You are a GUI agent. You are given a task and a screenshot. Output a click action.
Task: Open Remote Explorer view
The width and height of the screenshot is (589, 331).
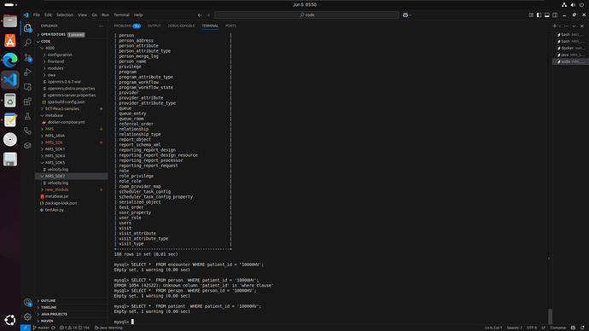(x=27, y=87)
